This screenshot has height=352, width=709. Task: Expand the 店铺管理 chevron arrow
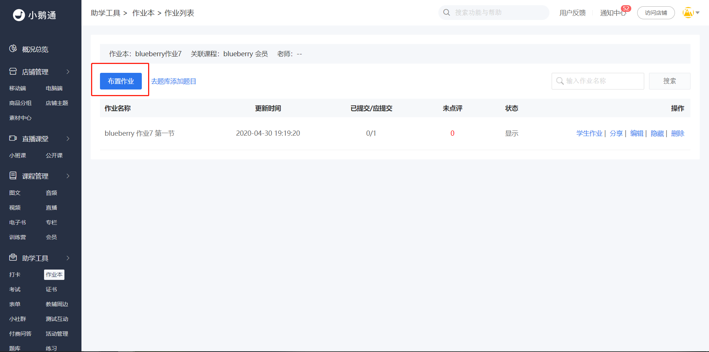[68, 72]
